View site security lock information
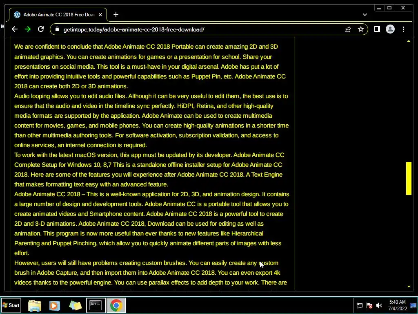 point(57,29)
